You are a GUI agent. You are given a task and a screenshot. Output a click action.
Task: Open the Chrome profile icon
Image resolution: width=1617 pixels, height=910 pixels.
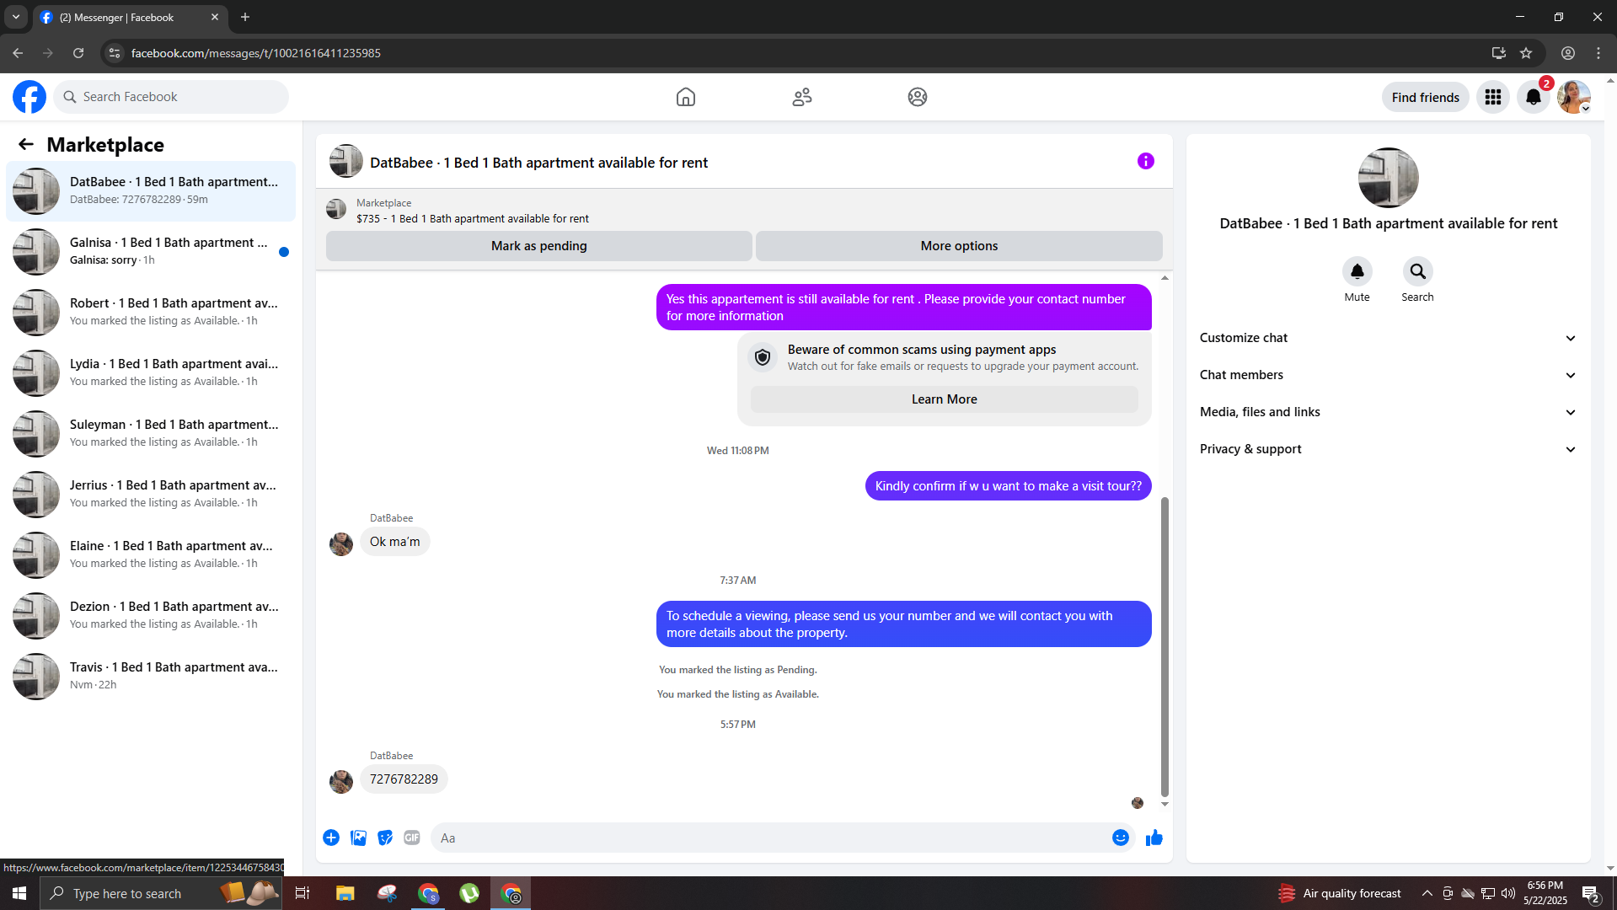point(1568,53)
